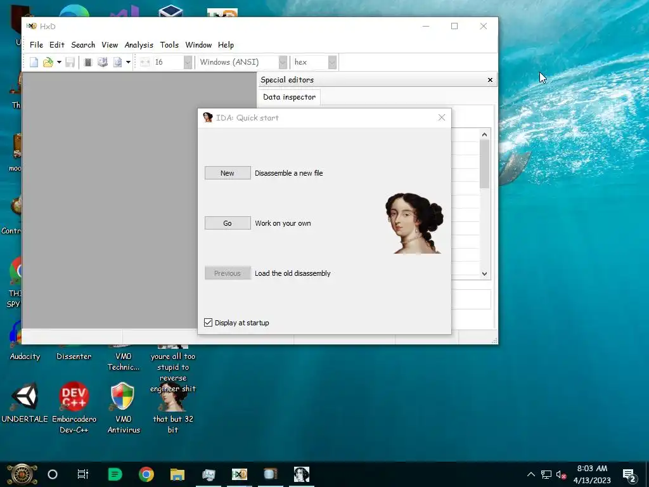This screenshot has height=487, width=649.
Task: Click the Previous button in IDA dialog
Action: (228, 273)
